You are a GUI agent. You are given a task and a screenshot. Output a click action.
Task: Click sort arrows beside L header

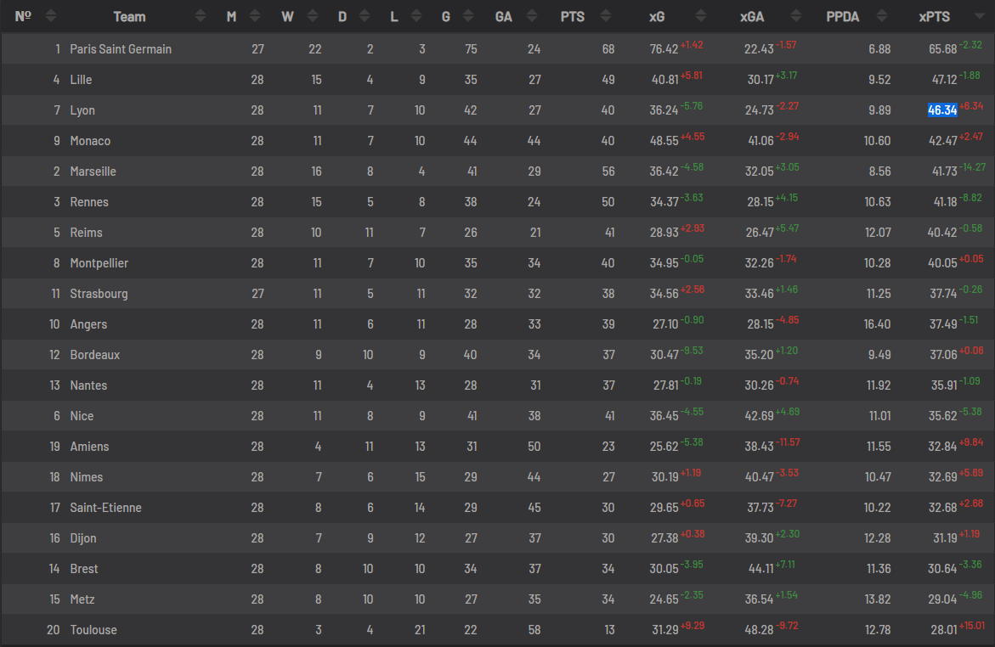pyautogui.click(x=417, y=16)
